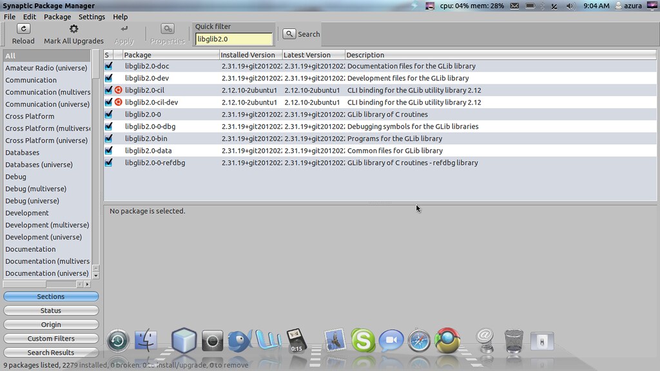The height and width of the screenshot is (371, 660).
Task: Click the Reload toolbar icon
Action: tap(23, 29)
